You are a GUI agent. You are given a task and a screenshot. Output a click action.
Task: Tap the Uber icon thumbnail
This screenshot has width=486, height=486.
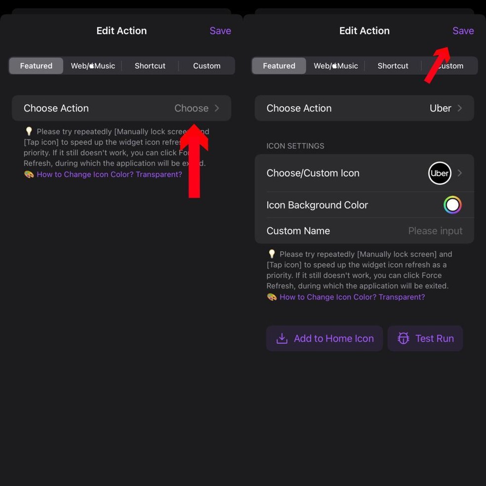440,173
